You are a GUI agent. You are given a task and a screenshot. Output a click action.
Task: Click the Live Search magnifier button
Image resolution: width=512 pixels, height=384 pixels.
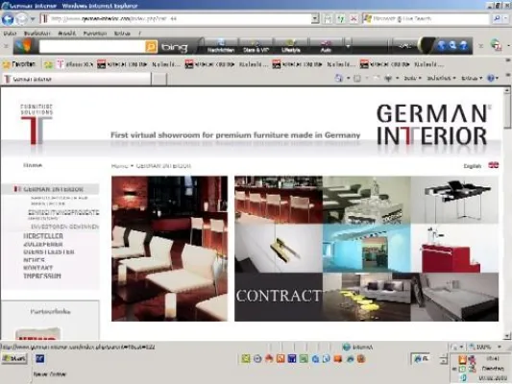pos(497,19)
